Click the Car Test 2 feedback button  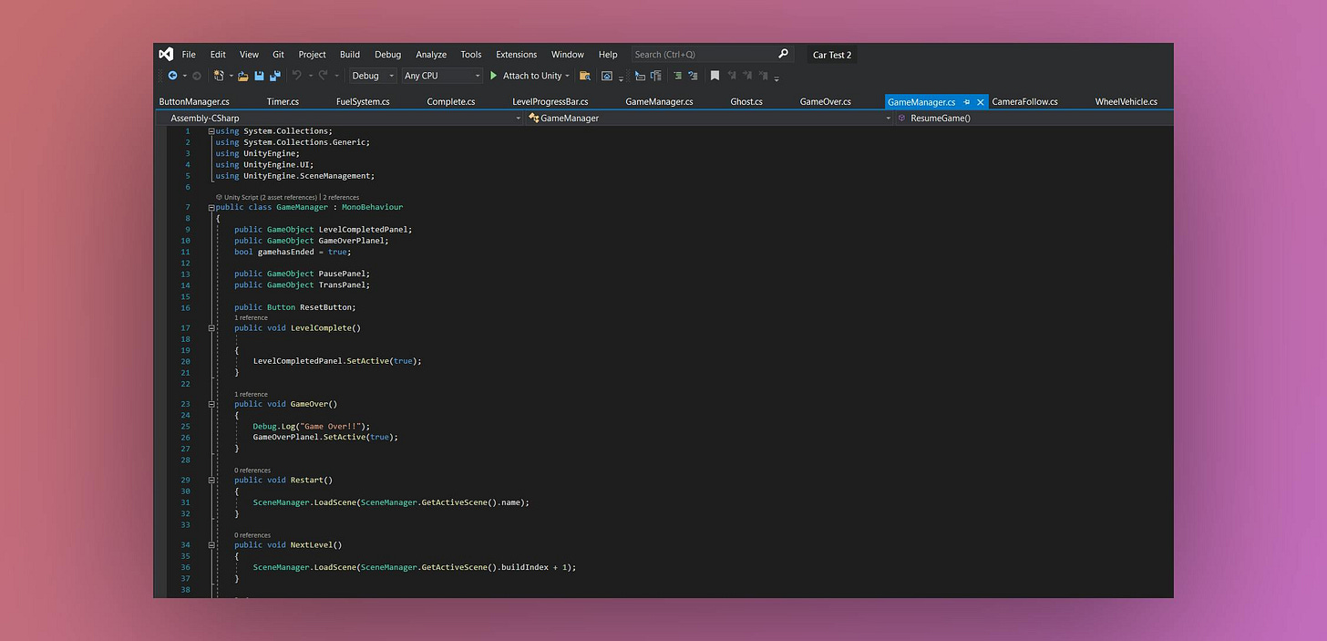point(830,54)
